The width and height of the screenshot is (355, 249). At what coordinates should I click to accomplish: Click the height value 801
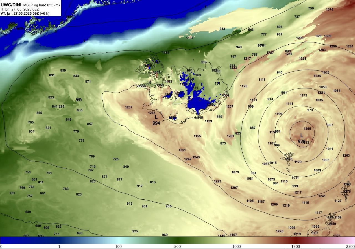[x=280, y=27]
